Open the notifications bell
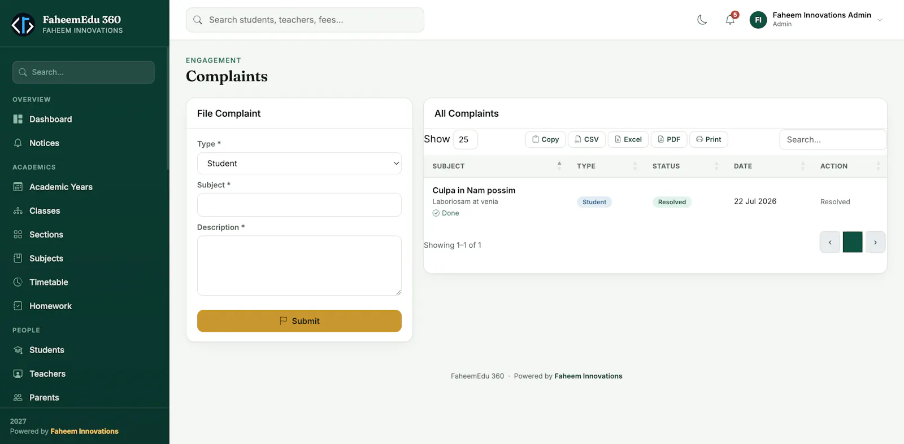 (x=731, y=20)
